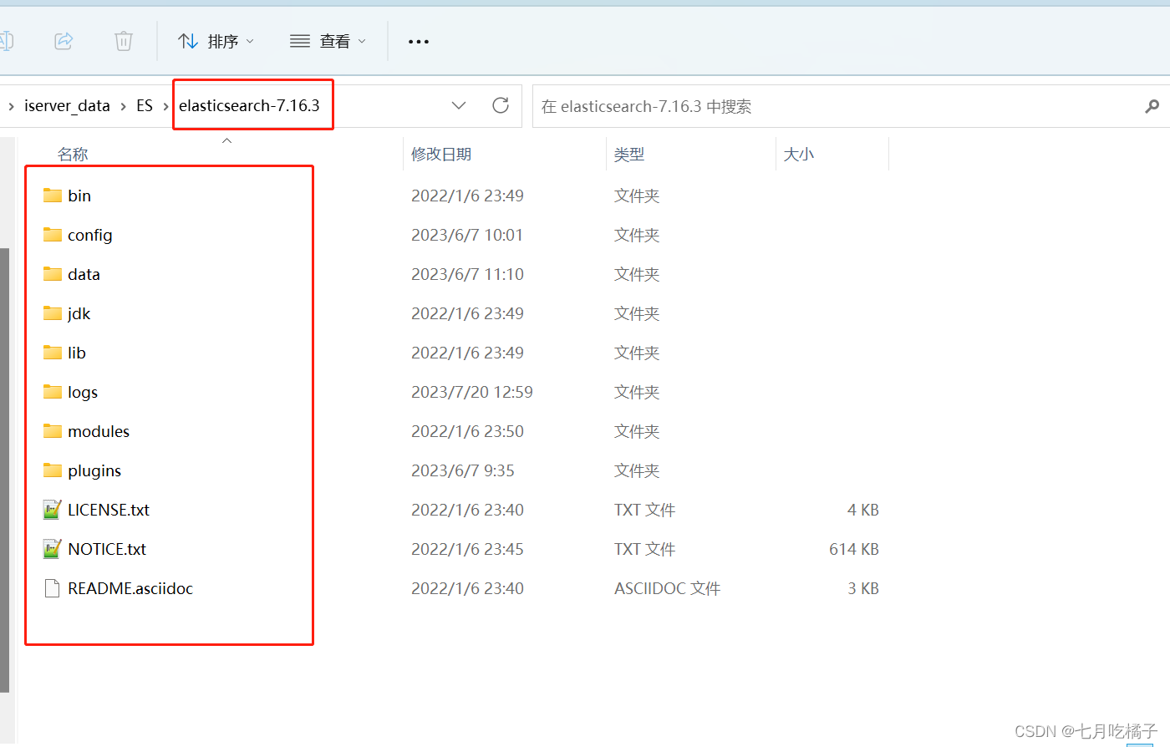Viewport: 1170px width, 747px height.
Task: Select elasticsearch-7.16.3 breadcrumb segment
Action: click(249, 105)
